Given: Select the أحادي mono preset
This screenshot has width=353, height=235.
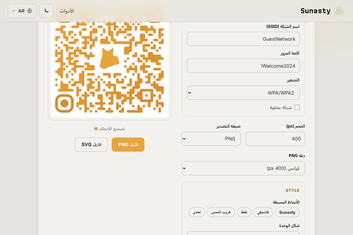Looking at the screenshot, I should [x=197, y=212].
